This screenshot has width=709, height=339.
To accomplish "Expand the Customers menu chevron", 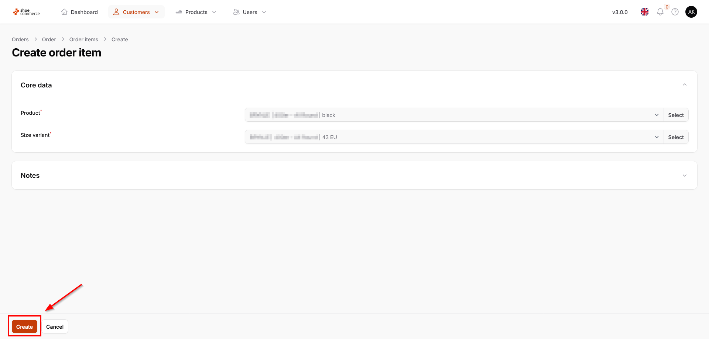I will (x=157, y=12).
